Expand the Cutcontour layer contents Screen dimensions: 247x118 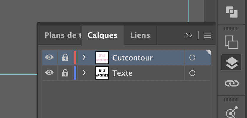coord(84,58)
